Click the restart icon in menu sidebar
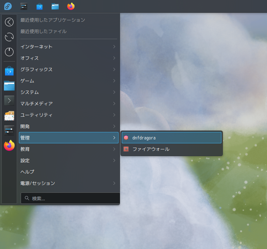 pyautogui.click(x=9, y=37)
